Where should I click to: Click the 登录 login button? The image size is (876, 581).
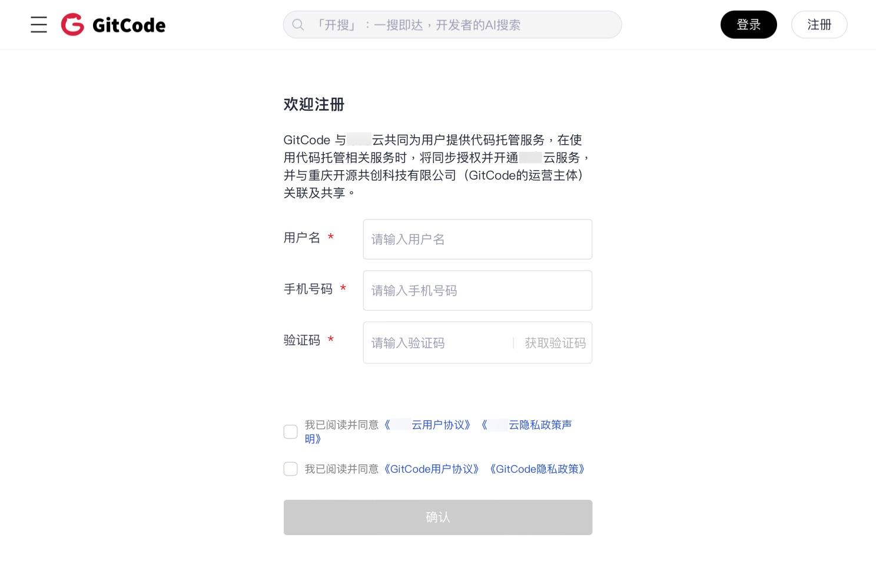click(748, 24)
